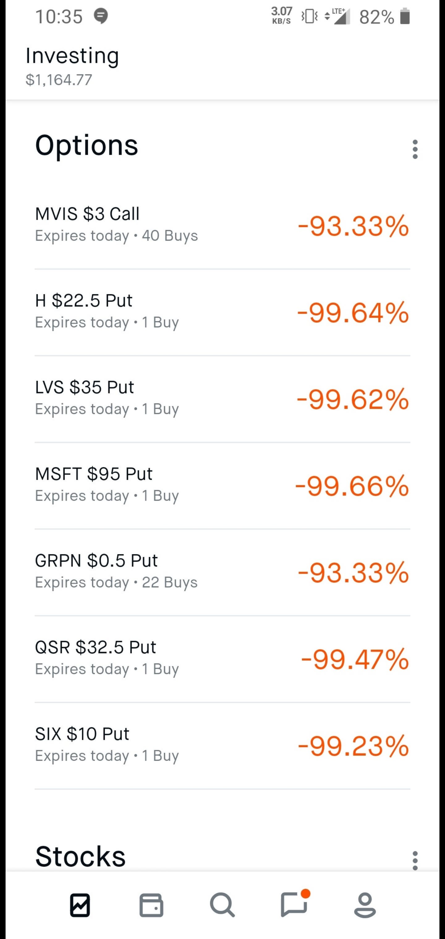Tap the notification bubble in status bar
The width and height of the screenshot is (445, 939).
tap(101, 16)
